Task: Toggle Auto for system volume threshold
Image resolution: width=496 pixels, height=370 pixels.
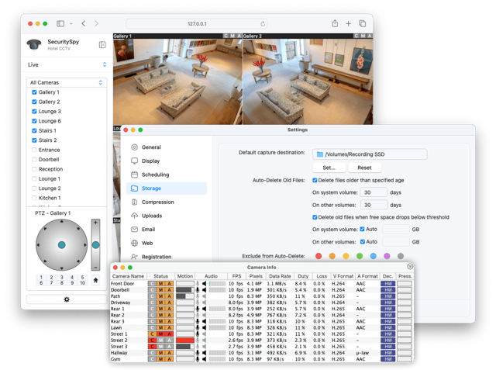Action: (x=362, y=229)
